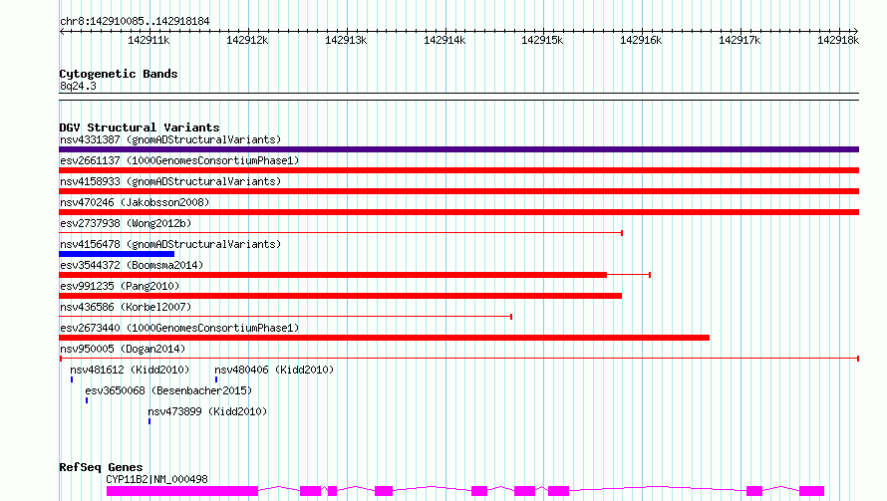The image size is (887, 501).
Task: Select the red esv991235 variant bar
Action: pyautogui.click(x=341, y=296)
